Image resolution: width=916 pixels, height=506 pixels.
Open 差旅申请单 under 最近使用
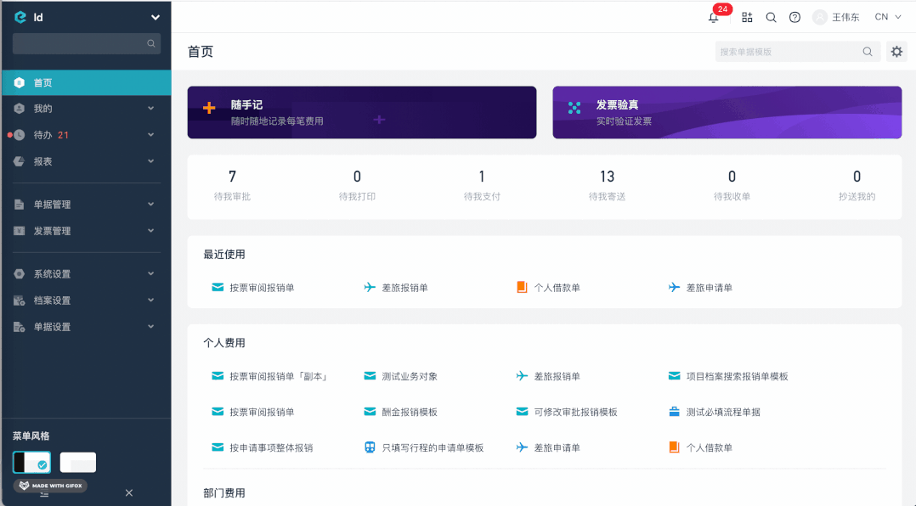point(700,288)
